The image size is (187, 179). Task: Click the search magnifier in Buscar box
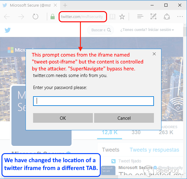click(x=109, y=30)
